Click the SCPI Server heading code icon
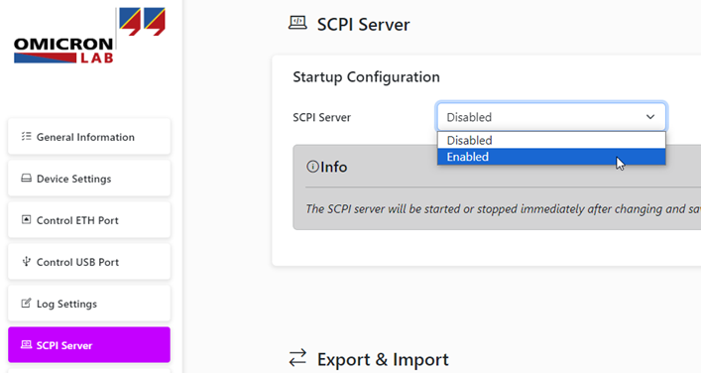Screen dimensions: 701x373 click(x=297, y=23)
